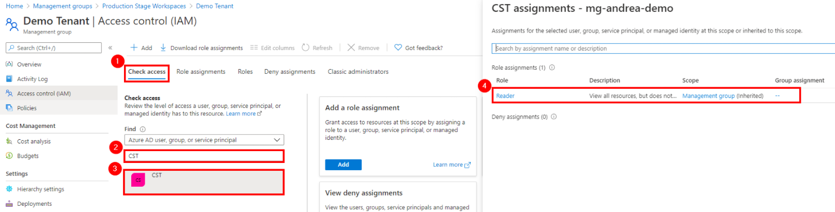Open Policies in sidebar

coord(27,108)
